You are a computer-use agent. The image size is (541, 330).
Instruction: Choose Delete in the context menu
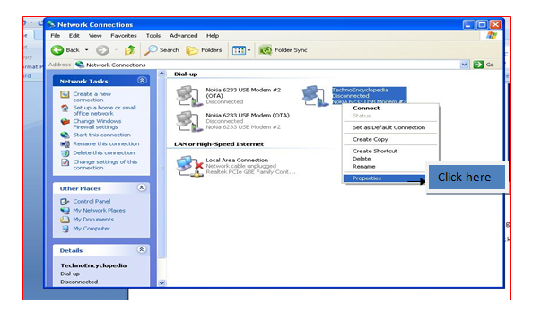coord(362,159)
